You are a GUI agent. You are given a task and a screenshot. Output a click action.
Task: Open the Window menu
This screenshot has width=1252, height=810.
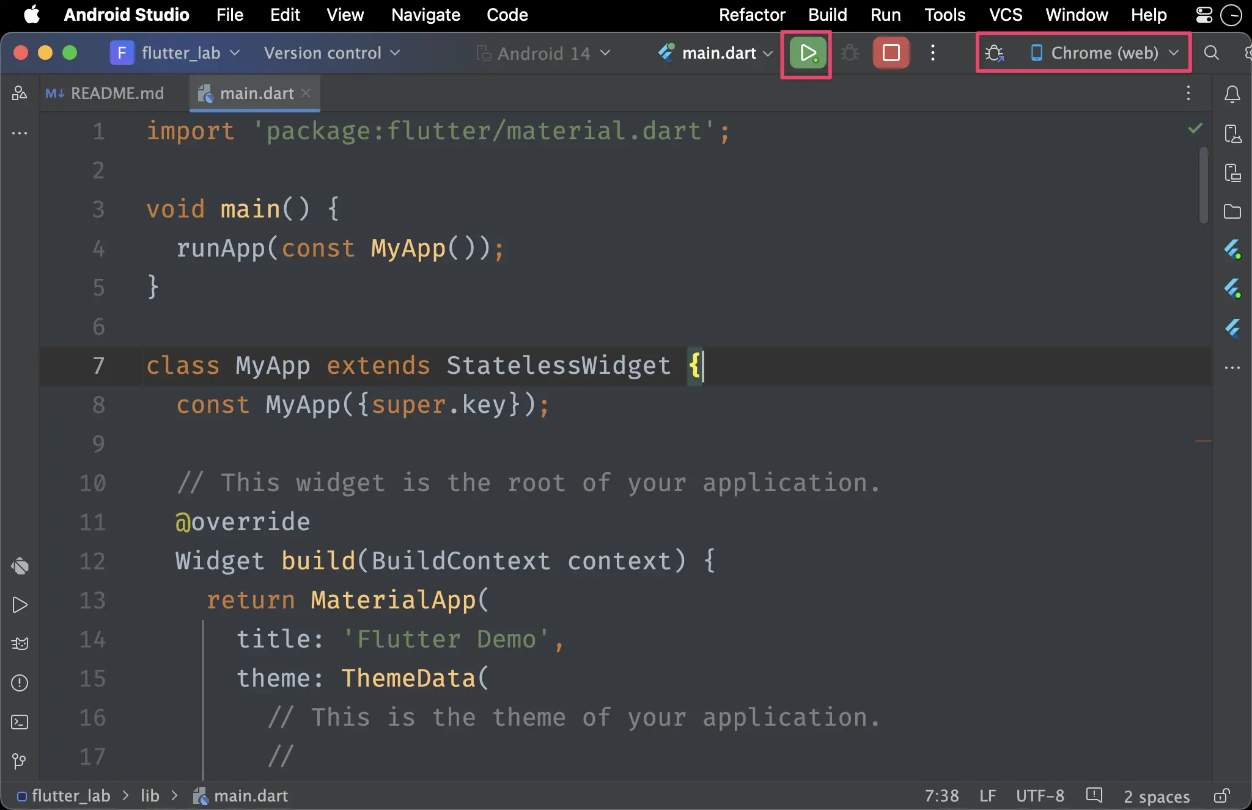coord(1077,15)
